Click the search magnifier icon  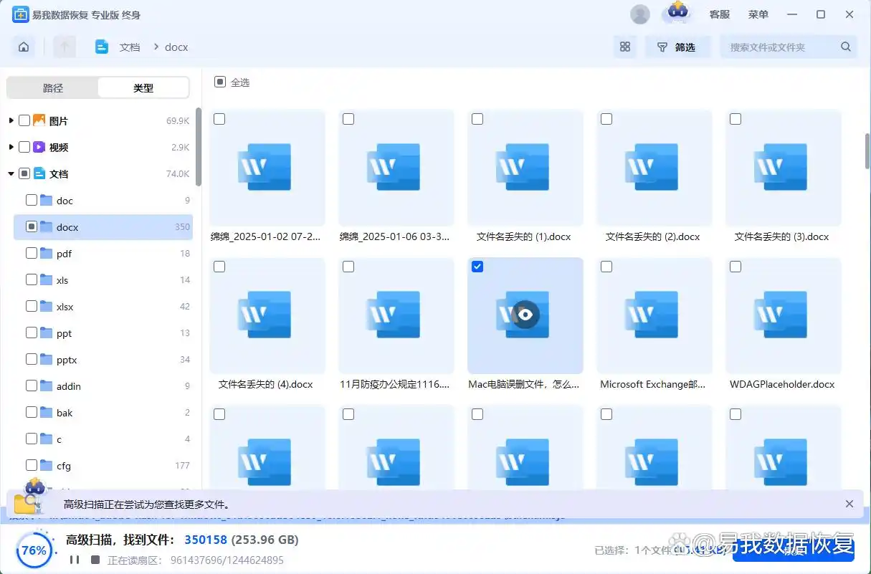click(845, 46)
